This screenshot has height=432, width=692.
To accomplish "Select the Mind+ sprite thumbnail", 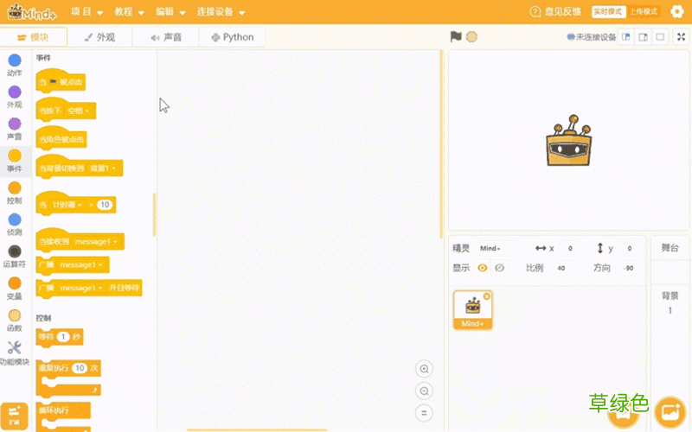I will click(472, 310).
